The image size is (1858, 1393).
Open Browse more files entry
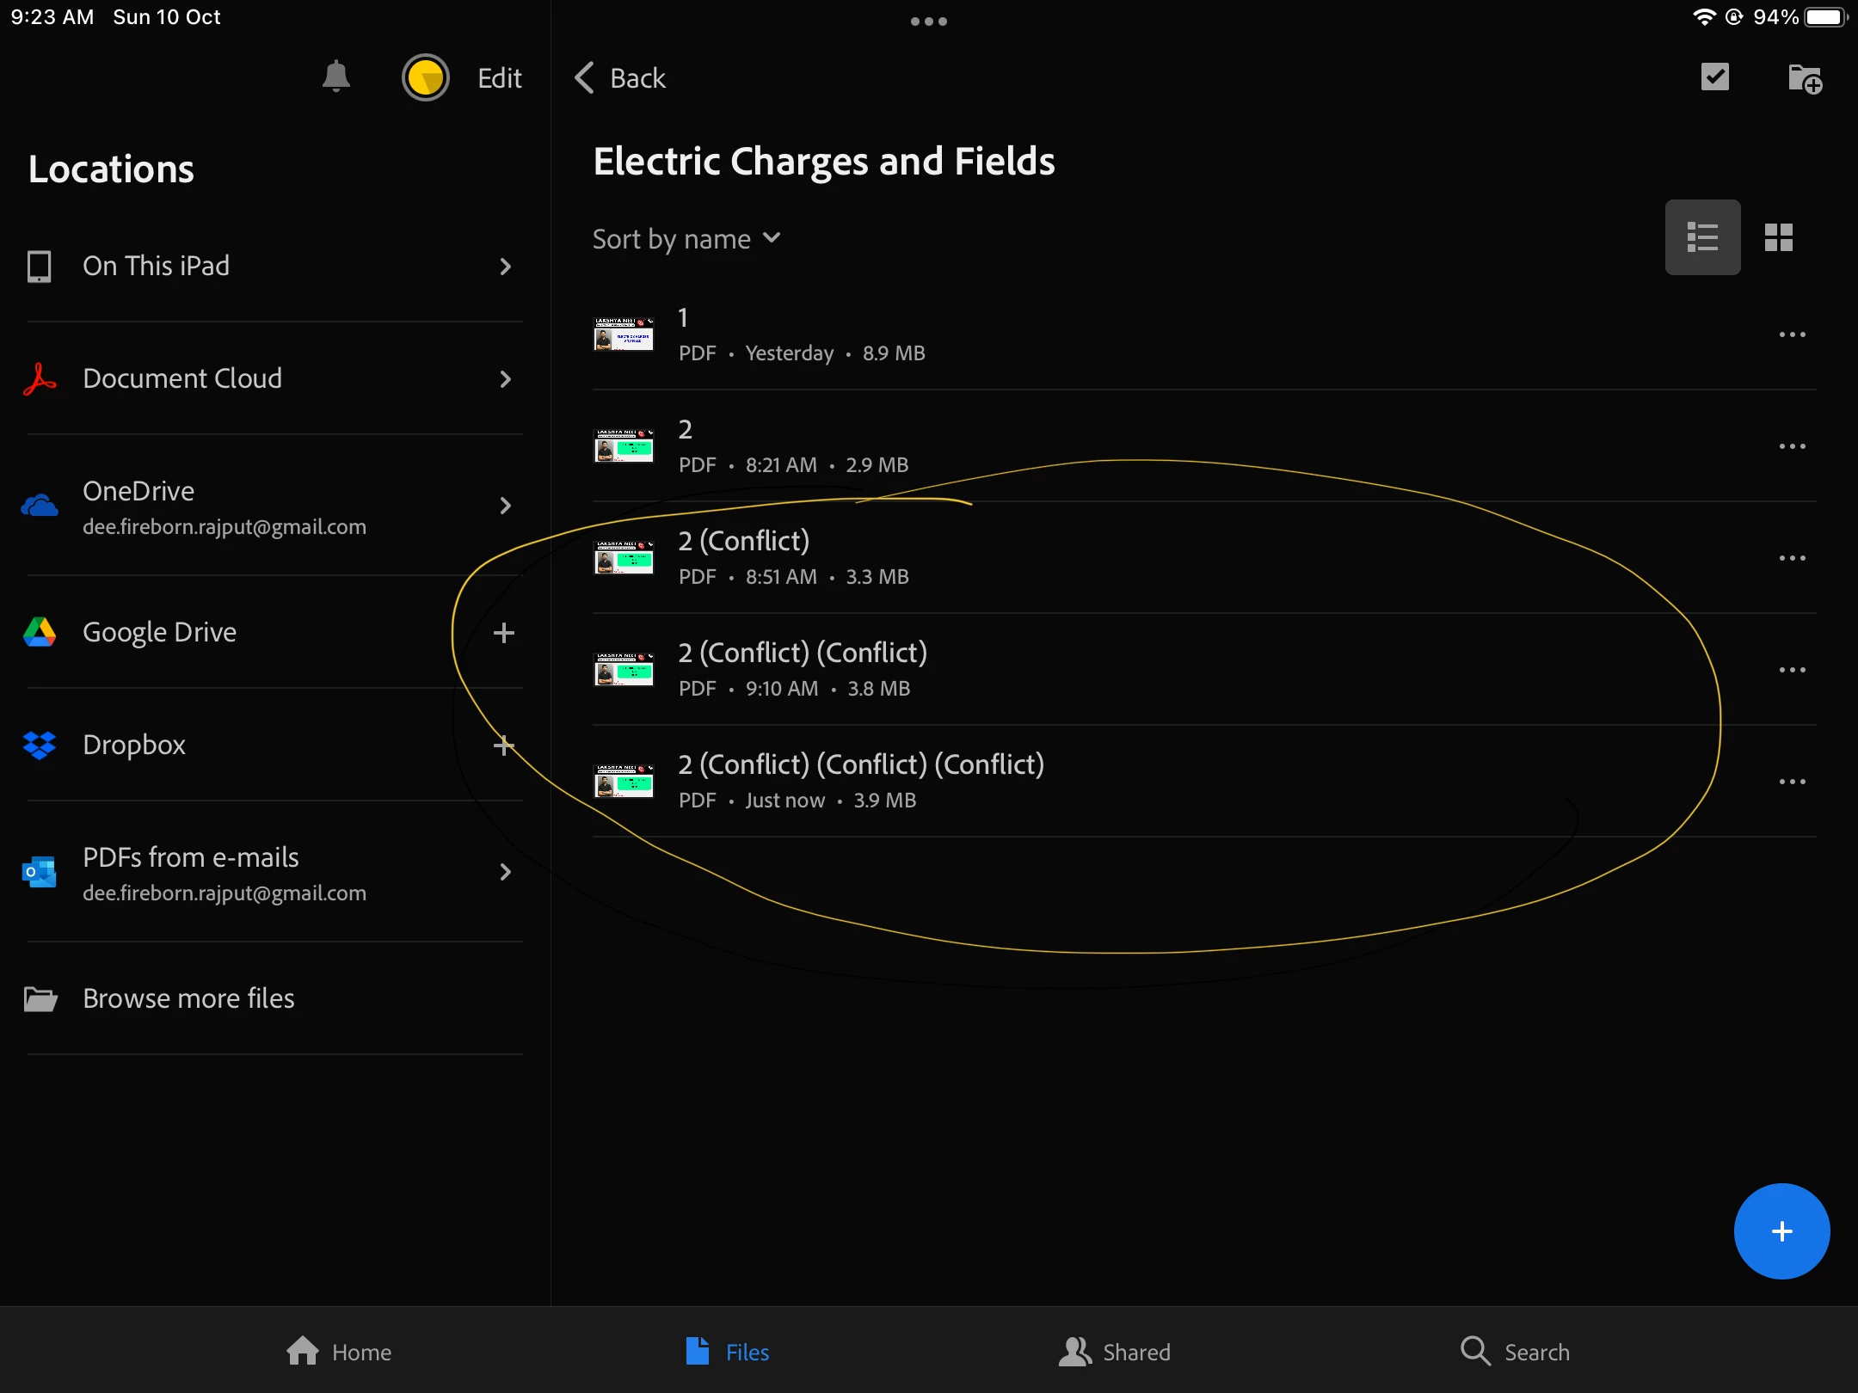[x=188, y=998]
